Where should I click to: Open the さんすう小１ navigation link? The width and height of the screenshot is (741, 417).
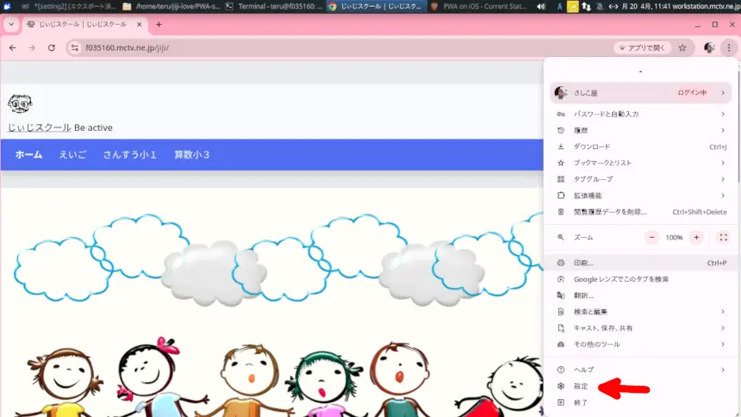130,154
